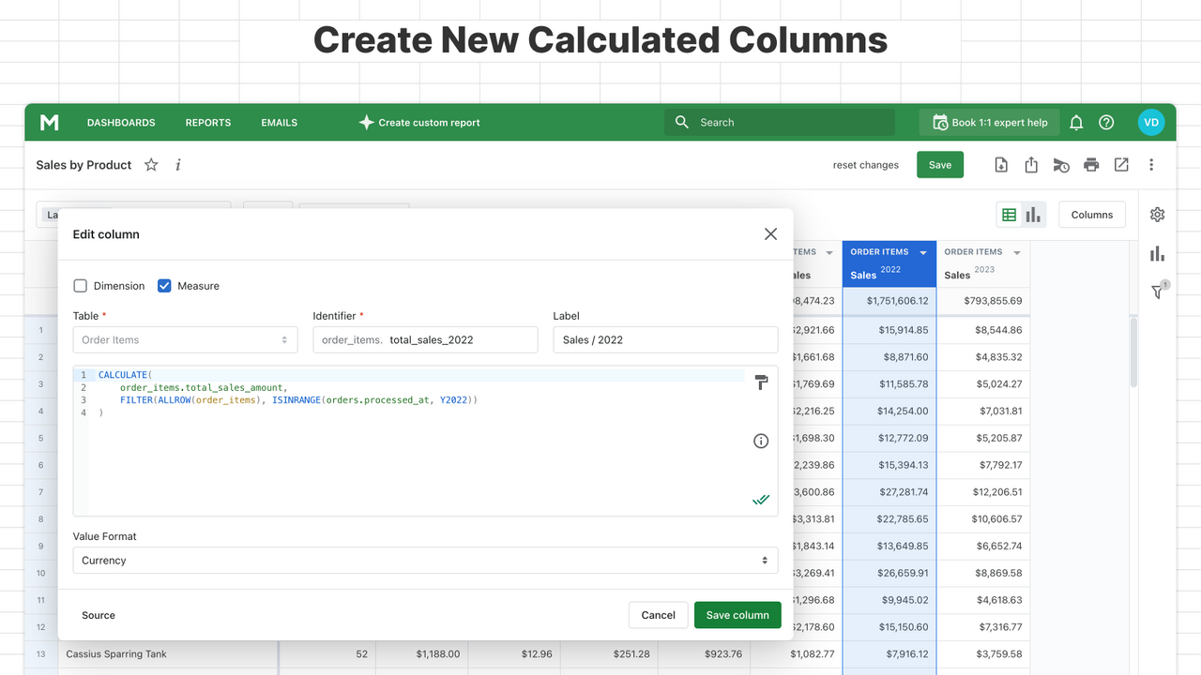Open report settings via the gear icon
This screenshot has width=1201, height=675.
pos(1157,214)
